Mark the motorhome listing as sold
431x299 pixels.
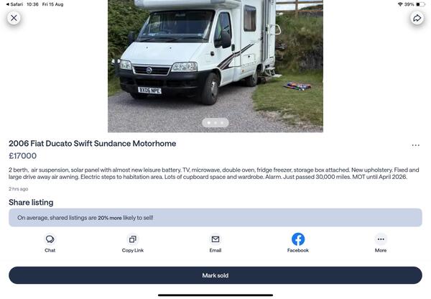(x=215, y=275)
